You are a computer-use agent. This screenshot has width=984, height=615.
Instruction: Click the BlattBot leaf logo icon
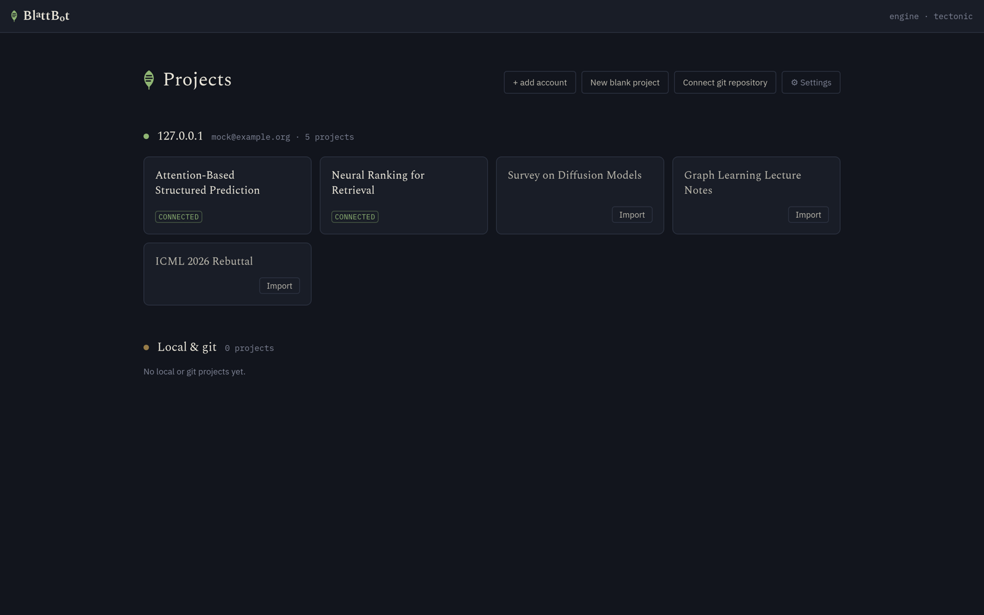pos(14,16)
